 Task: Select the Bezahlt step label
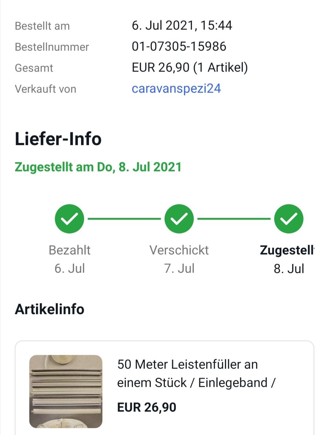pos(69,250)
